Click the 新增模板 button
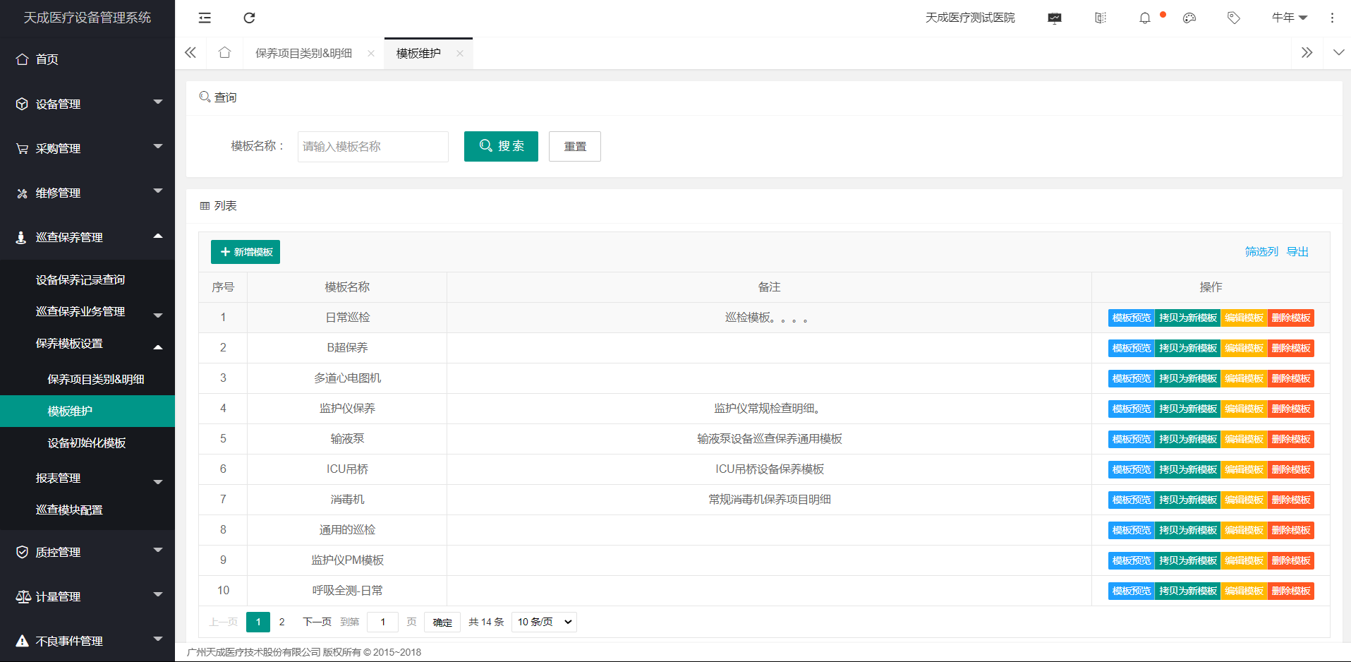The image size is (1351, 662). click(x=246, y=252)
